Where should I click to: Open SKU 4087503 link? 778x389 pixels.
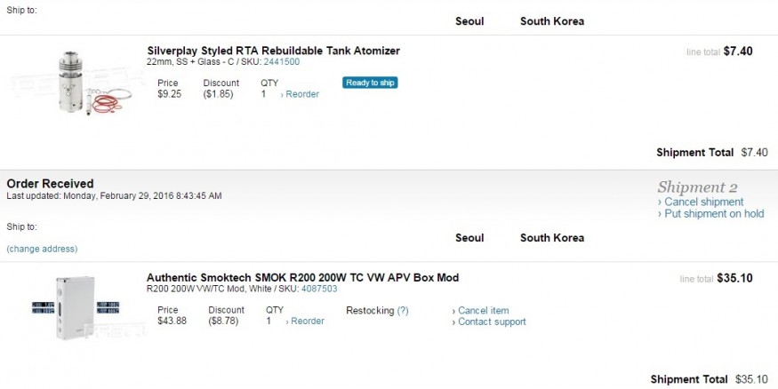(x=319, y=289)
